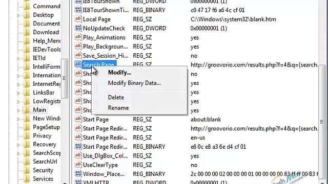
Task: Click the tree pane vertical scrollbar thumb
Action: pyautogui.click(x=65, y=78)
